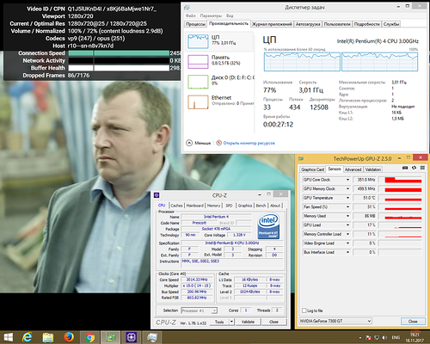The width and height of the screenshot is (430, 344).
Task: Click Task Manager title bar icon
Action: point(187,8)
